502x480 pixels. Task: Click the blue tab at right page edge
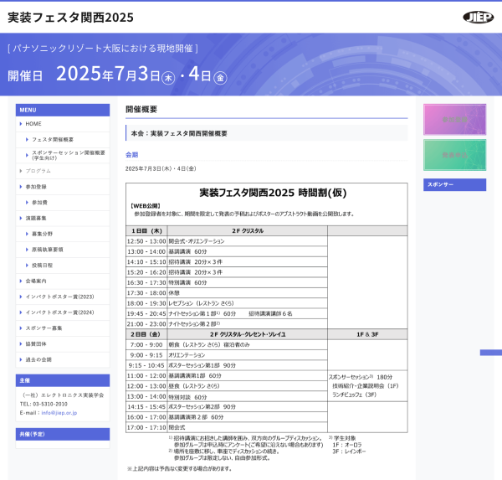491,353
